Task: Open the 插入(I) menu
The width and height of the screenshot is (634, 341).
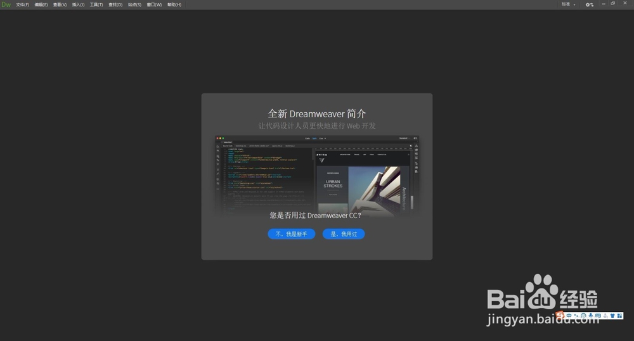Action: pos(79,5)
